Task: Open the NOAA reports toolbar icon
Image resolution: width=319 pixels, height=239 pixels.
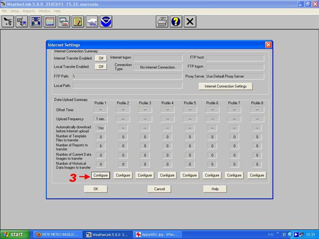Action: (x=106, y=21)
